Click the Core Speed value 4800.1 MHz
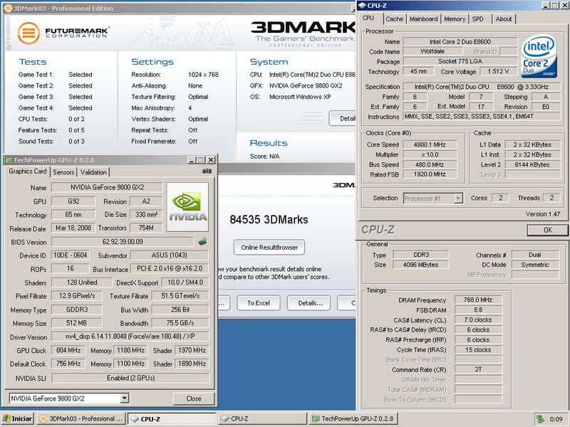This screenshot has height=427, width=570. pos(430,144)
